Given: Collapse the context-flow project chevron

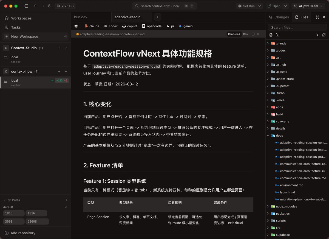Looking at the screenshot, I should (x=66, y=71).
